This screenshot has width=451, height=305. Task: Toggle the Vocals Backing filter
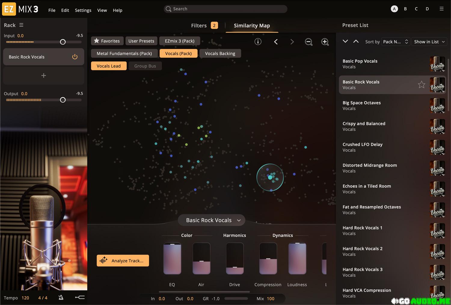(220, 53)
